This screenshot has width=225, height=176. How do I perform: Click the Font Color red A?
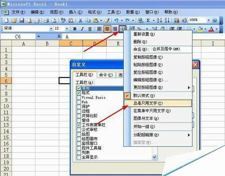tap(211, 29)
